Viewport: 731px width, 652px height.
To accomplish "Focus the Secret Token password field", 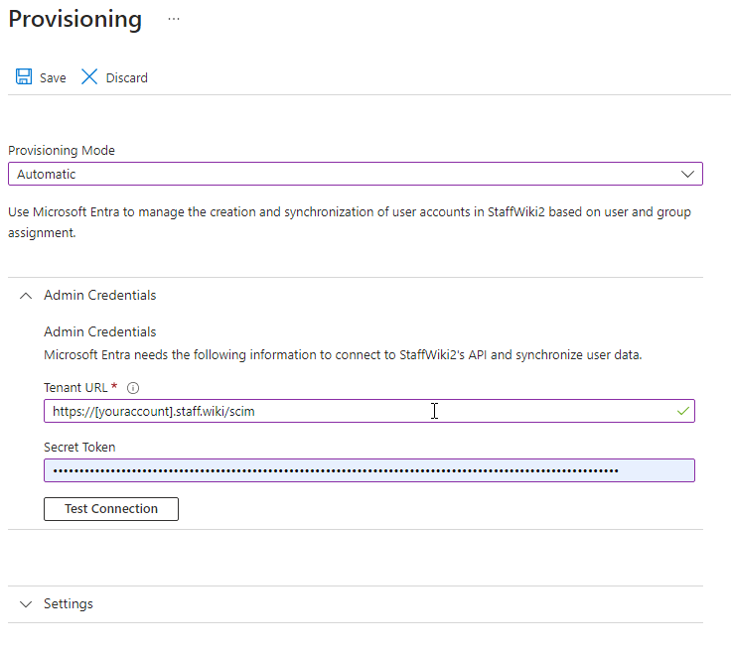I will pyautogui.click(x=368, y=470).
